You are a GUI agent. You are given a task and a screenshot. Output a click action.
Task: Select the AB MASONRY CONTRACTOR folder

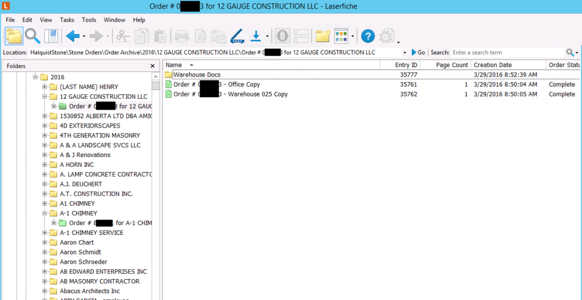coord(99,281)
